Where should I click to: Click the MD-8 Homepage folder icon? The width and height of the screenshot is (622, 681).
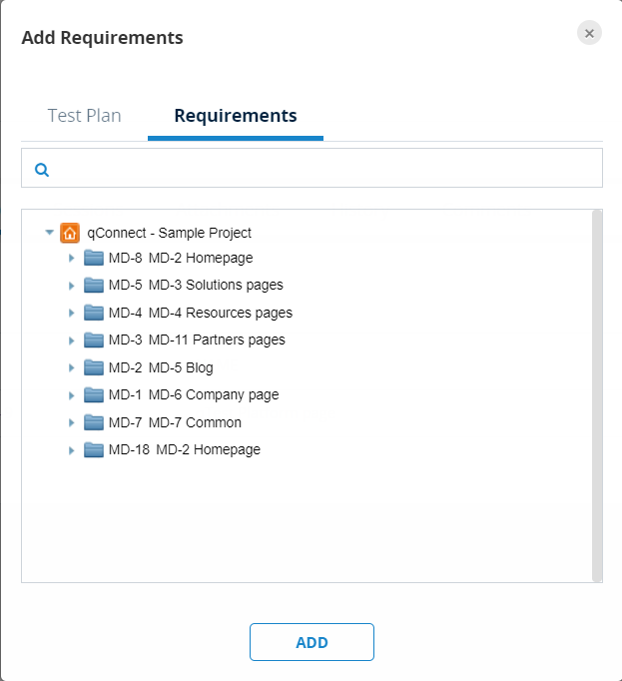[x=94, y=258]
